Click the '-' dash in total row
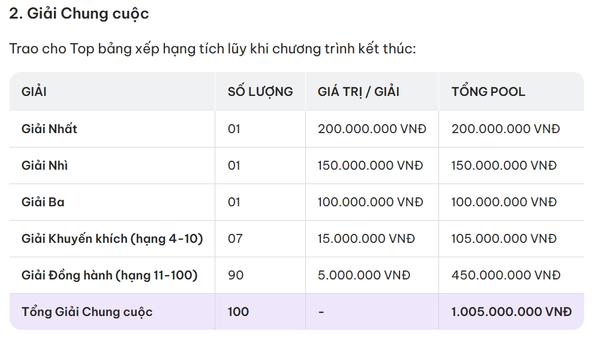 (x=321, y=312)
